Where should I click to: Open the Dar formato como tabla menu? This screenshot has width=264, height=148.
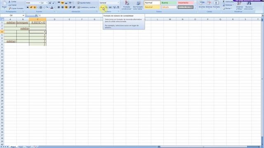(x=138, y=5)
